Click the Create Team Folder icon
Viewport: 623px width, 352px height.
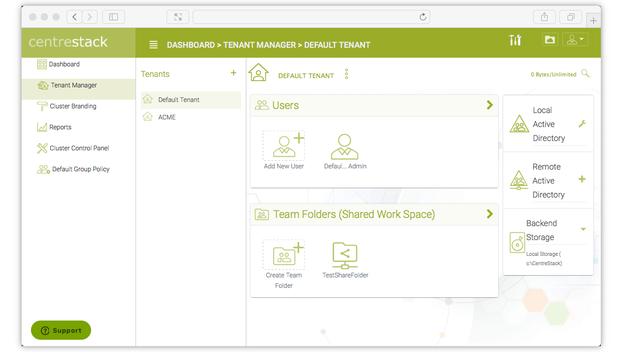point(284,255)
